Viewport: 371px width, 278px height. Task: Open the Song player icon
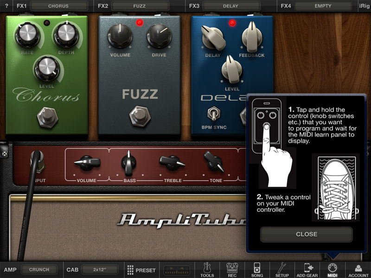pyautogui.click(x=257, y=270)
